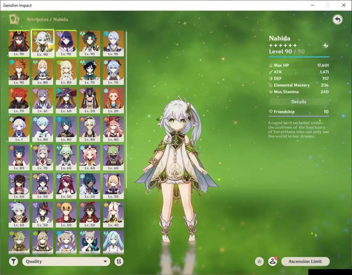
Task: Click the Friendship stat row
Action: [299, 112]
